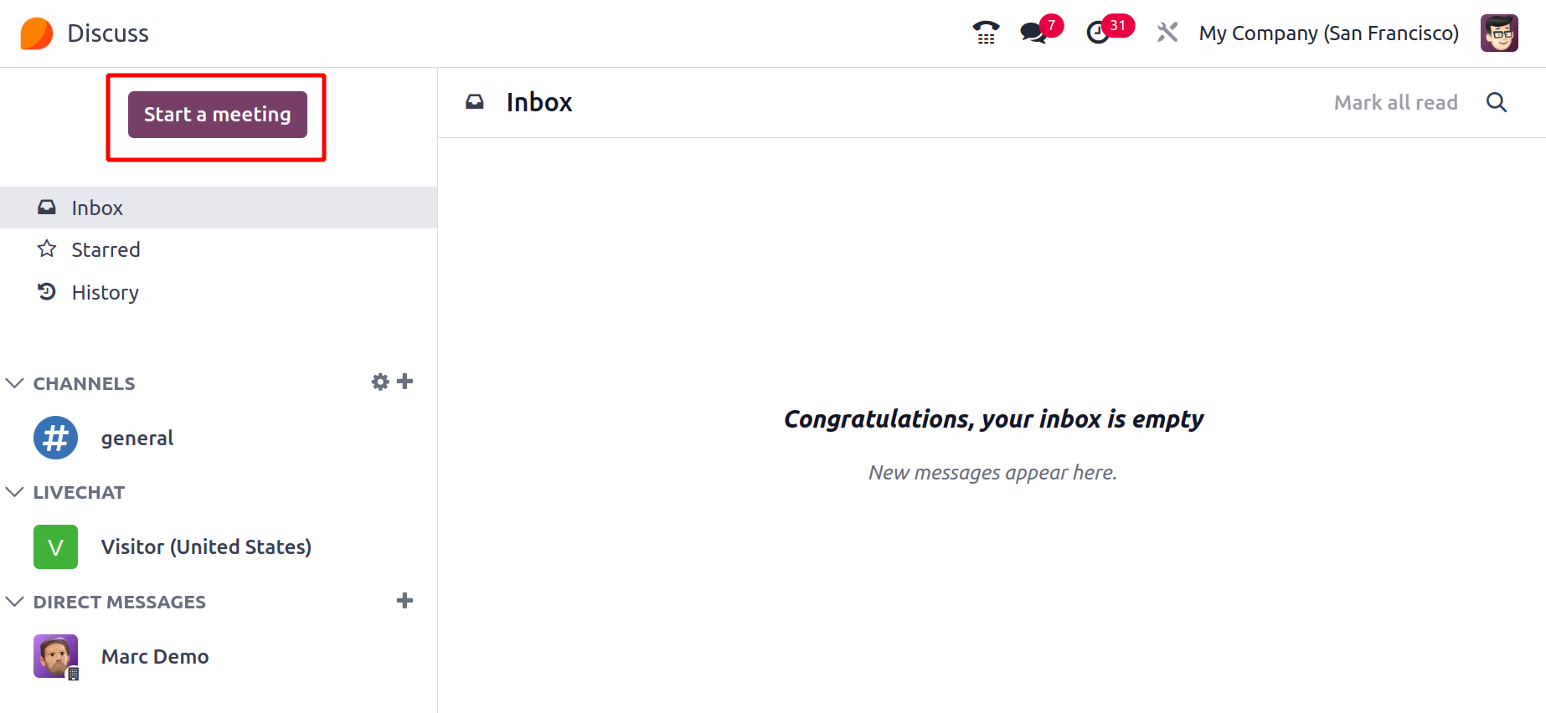This screenshot has height=713, width=1546.
Task: Open the general channel
Action: [x=137, y=438]
